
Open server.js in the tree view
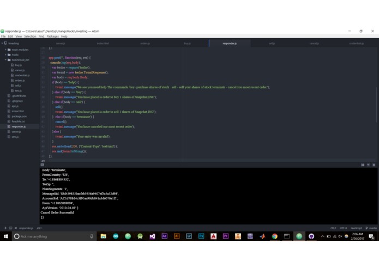[16, 132]
